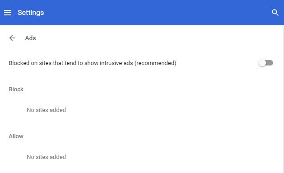This screenshot has width=284, height=173.
Task: Toggle the intrusive ads blocking switch
Action: tap(265, 63)
